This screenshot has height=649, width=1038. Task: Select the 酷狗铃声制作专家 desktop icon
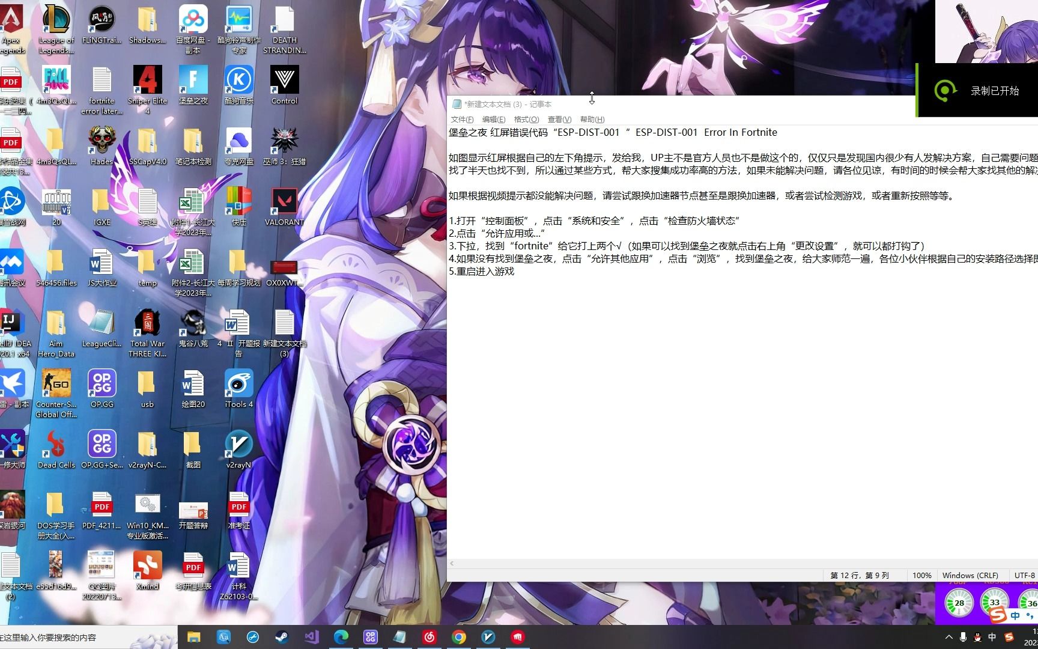click(238, 29)
